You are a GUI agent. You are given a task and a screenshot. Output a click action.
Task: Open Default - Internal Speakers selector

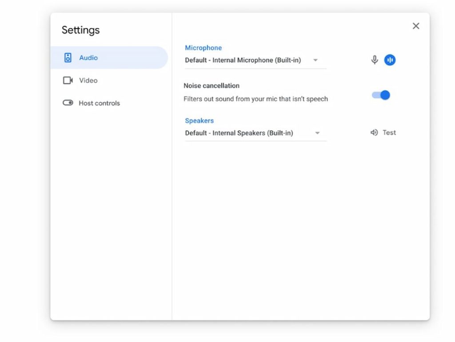(255, 133)
